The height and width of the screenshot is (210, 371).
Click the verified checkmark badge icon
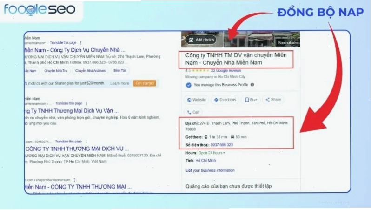click(189, 85)
